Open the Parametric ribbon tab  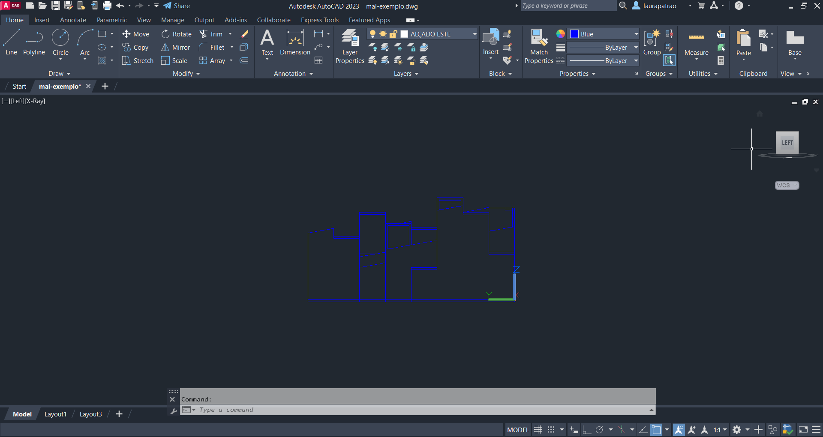112,20
